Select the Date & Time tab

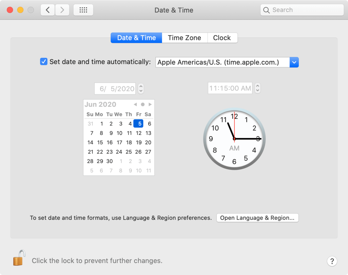point(136,38)
